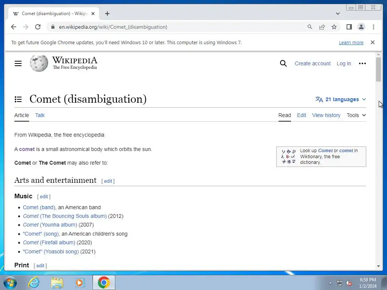Open lowercase comet Wiktionary link
This screenshot has height=290, width=387.
[x=346, y=150]
